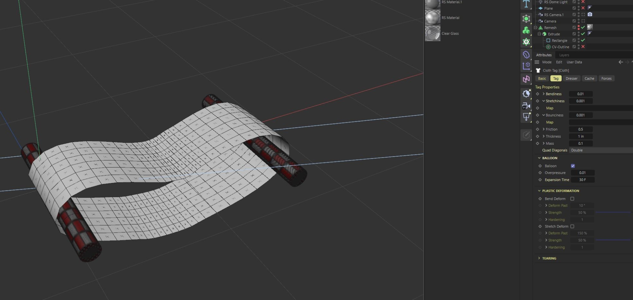Enable the Bend Deform checkbox
Image resolution: width=633 pixels, height=300 pixels.
[x=572, y=199]
